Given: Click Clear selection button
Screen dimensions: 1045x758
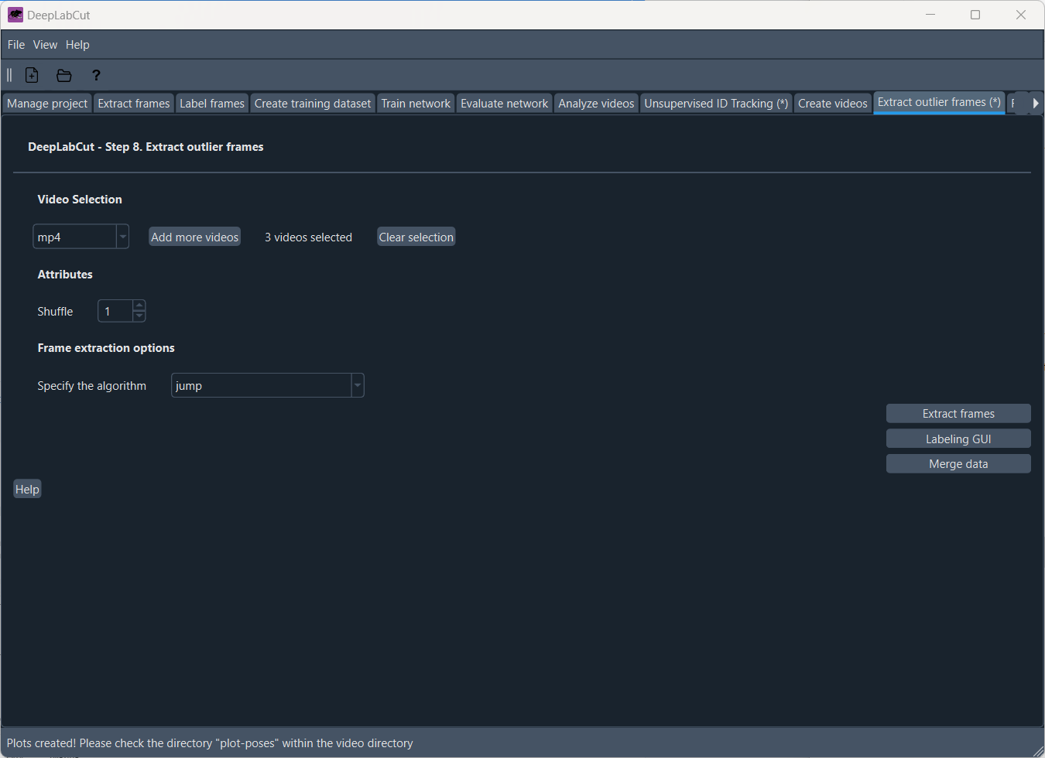Looking at the screenshot, I should (x=416, y=237).
